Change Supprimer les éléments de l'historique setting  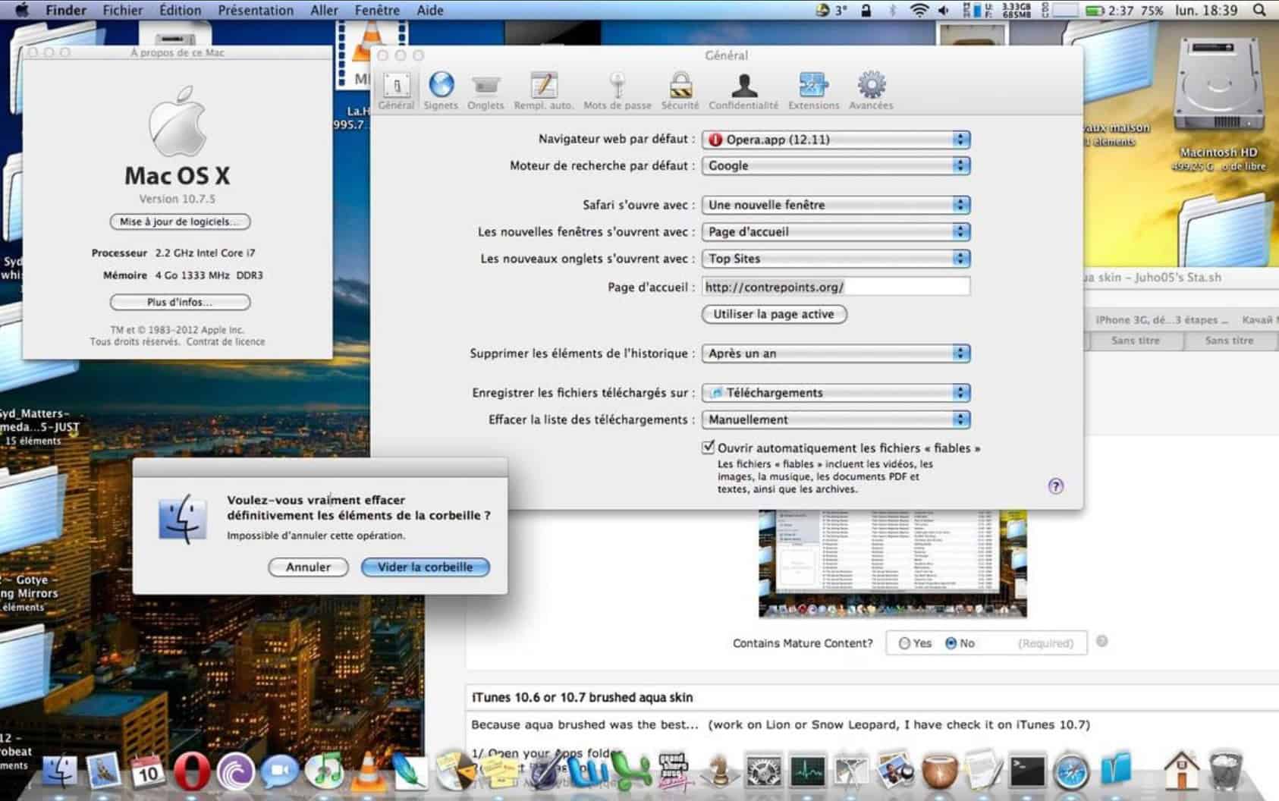[834, 353]
